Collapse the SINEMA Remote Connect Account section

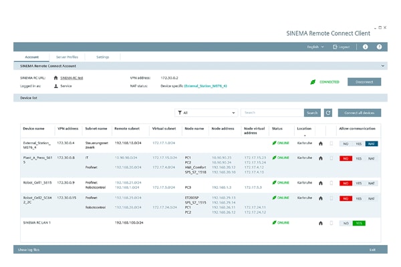(382, 66)
